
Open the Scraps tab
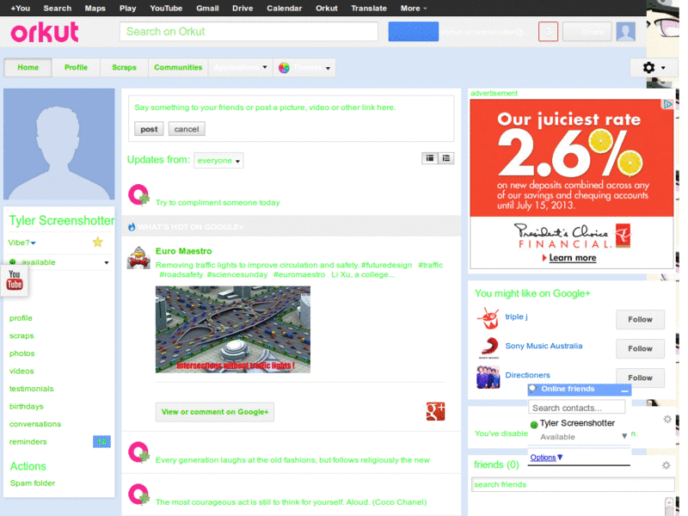point(124,68)
